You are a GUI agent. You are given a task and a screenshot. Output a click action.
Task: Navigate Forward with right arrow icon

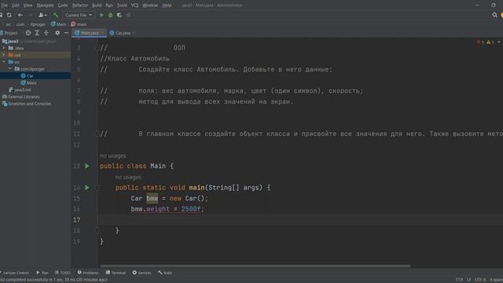(x=30, y=15)
